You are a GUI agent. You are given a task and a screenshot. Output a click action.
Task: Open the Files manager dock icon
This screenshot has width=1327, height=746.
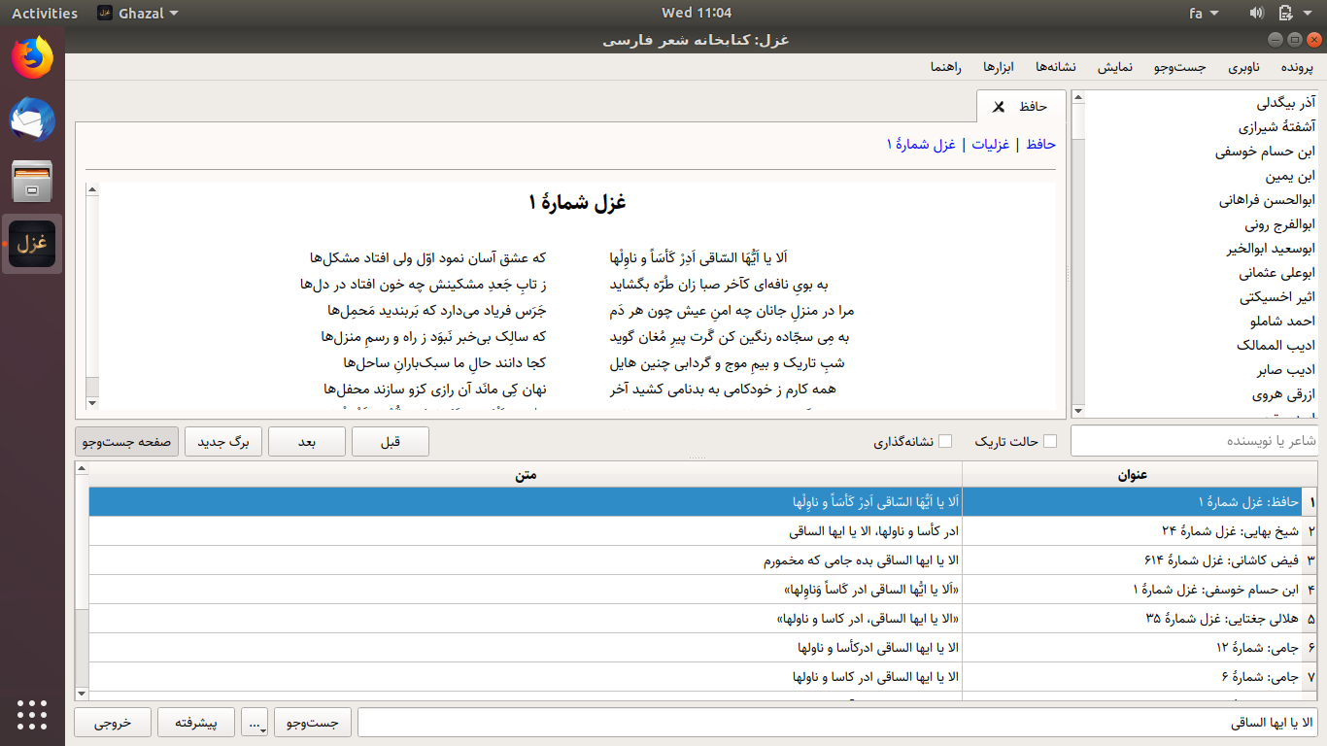(x=32, y=182)
